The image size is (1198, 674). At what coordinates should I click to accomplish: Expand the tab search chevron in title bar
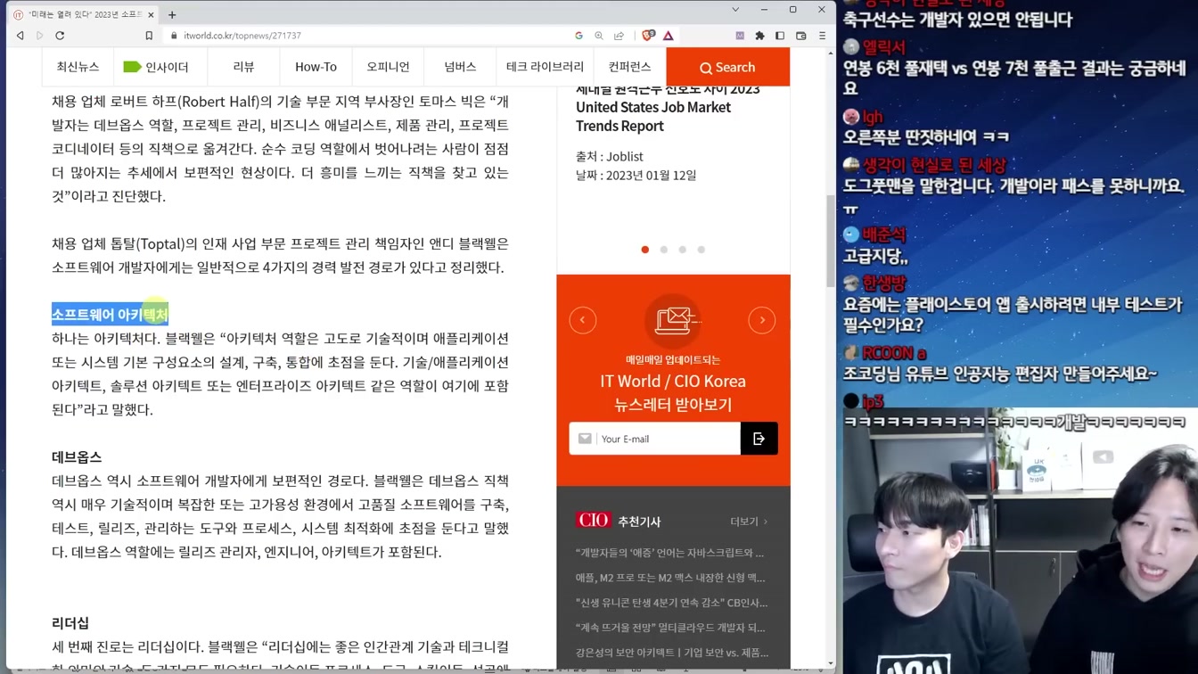coord(735,10)
